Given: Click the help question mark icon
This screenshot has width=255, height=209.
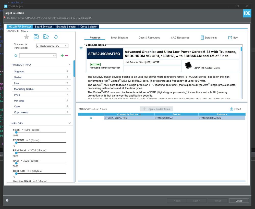Looking at the screenshot, I should (x=7, y=200).
